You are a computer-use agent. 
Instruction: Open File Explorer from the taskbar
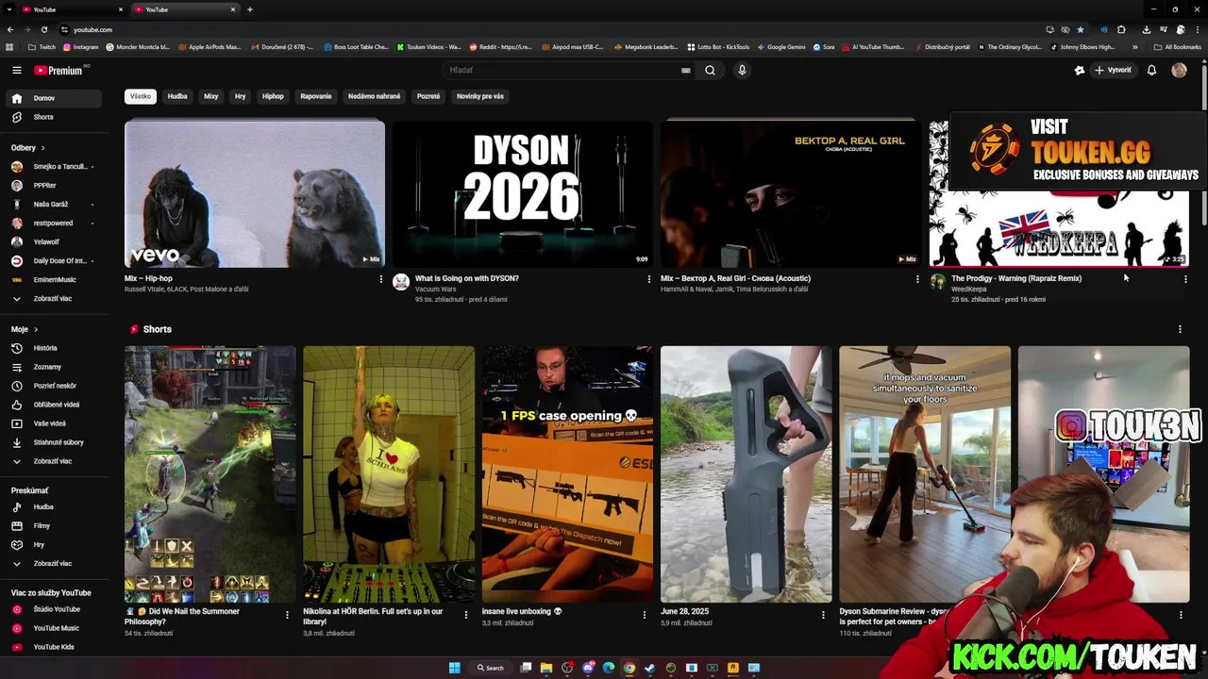click(x=546, y=668)
